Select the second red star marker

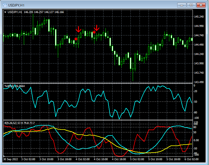[94, 32]
